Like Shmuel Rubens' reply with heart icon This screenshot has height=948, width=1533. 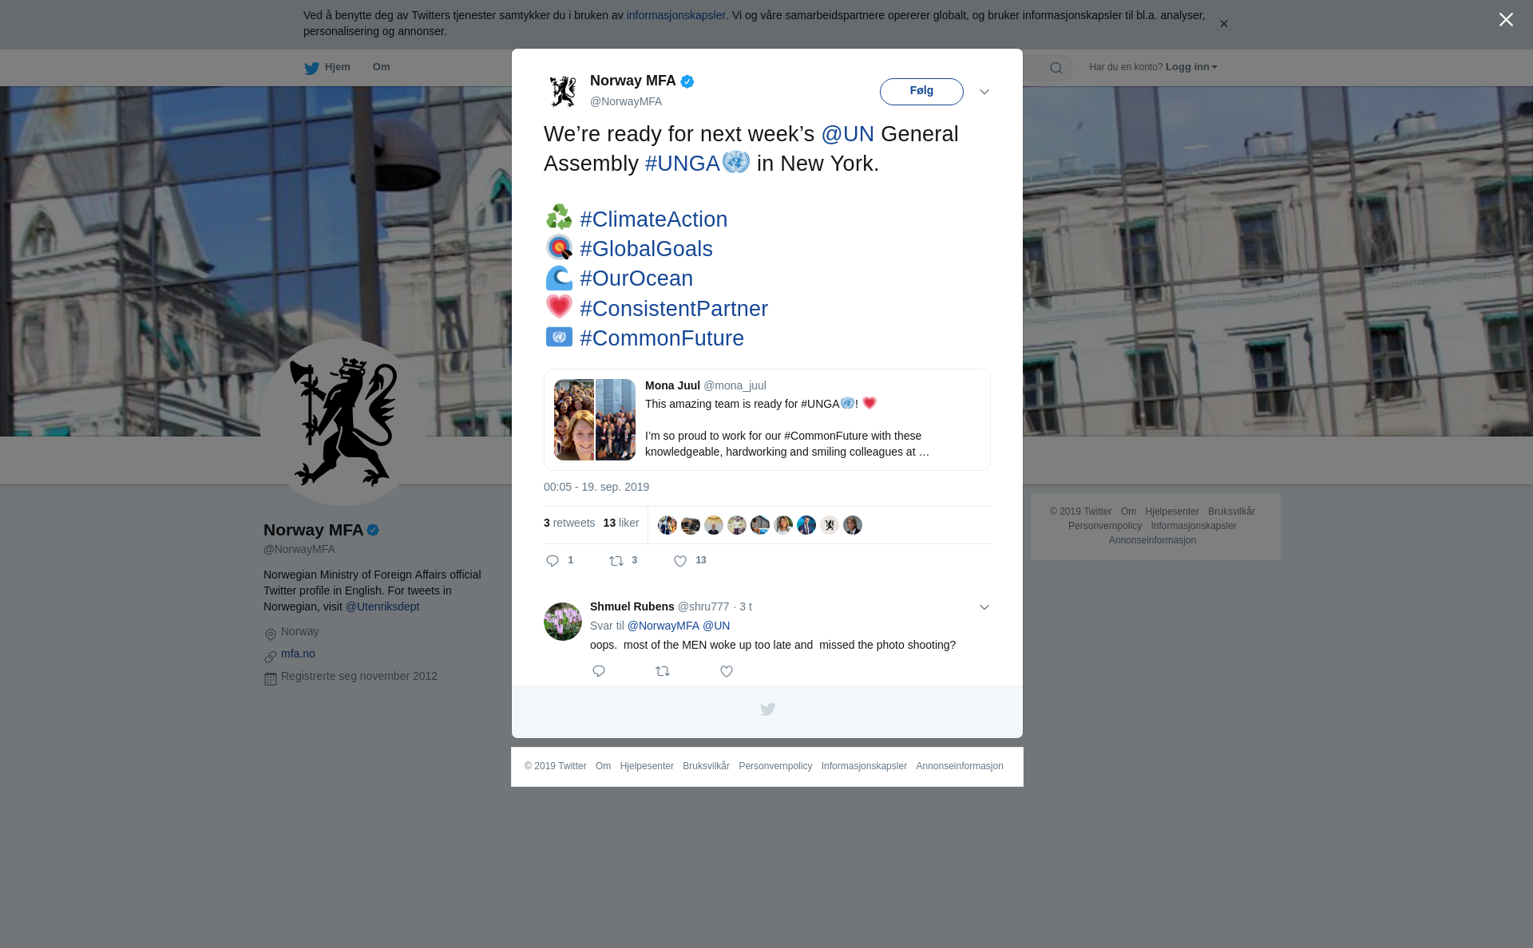727,672
